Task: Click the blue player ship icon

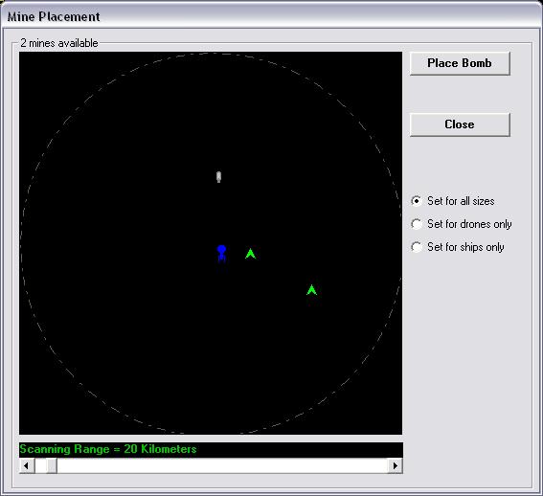Action: 221,254
